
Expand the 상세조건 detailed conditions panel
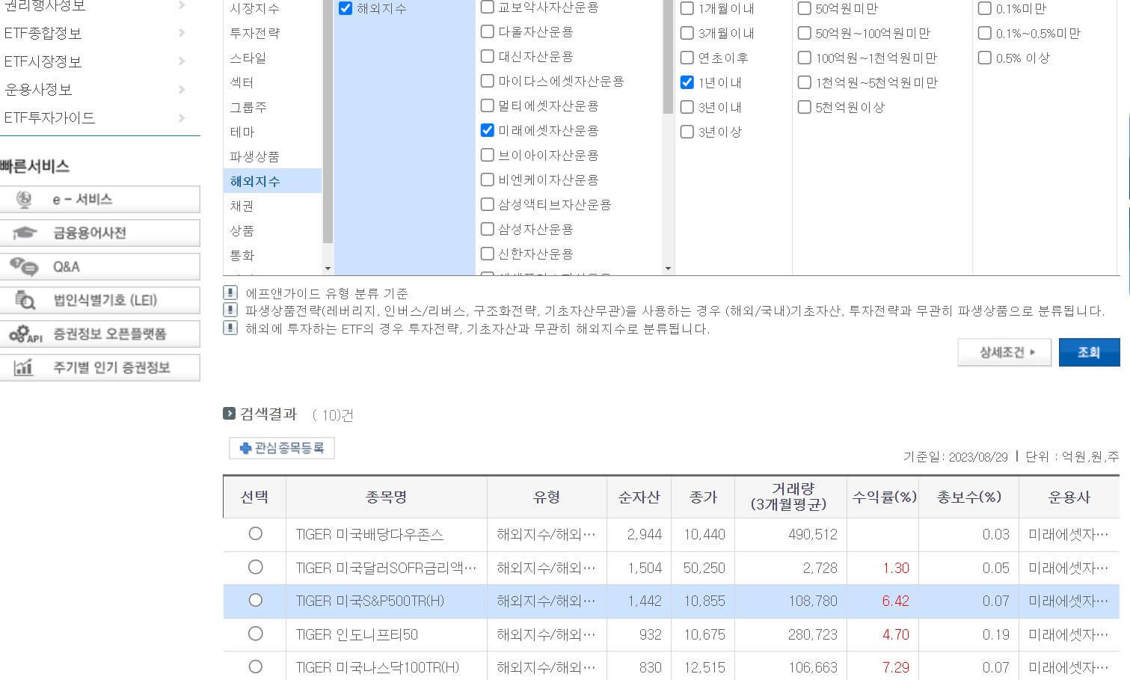point(1004,352)
